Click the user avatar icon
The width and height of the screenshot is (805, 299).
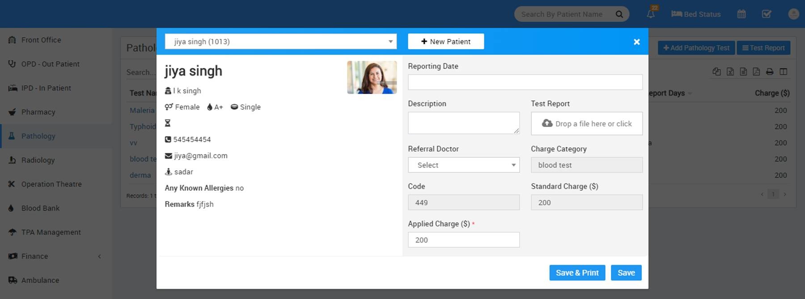[793, 14]
